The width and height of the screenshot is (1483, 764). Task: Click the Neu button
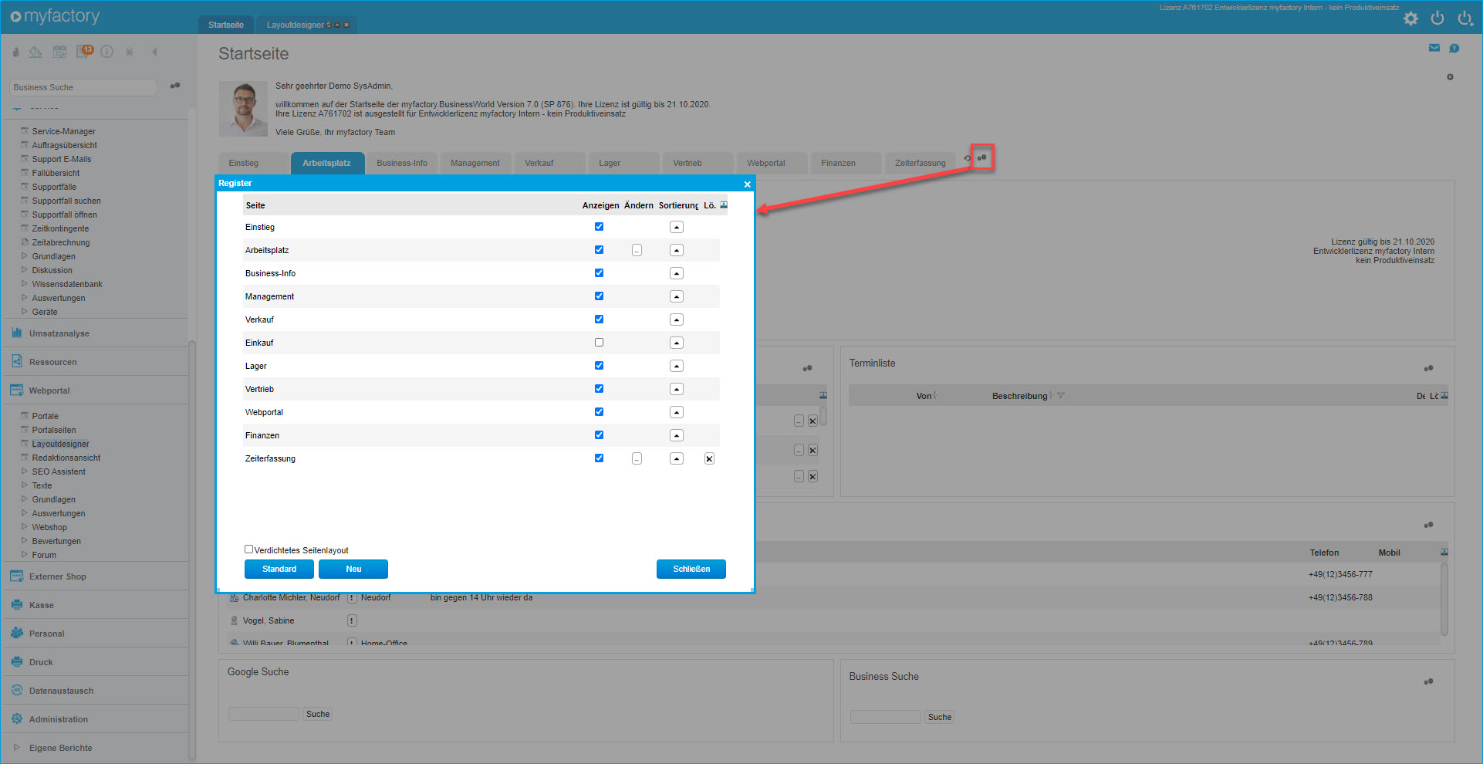pos(353,569)
